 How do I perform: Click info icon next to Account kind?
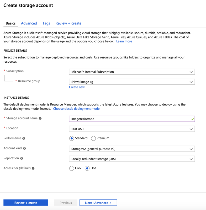pos(24,148)
